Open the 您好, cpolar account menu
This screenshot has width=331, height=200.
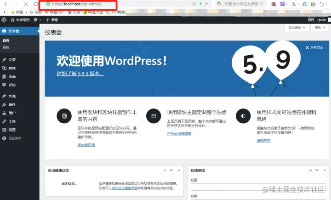pyautogui.click(x=319, y=20)
